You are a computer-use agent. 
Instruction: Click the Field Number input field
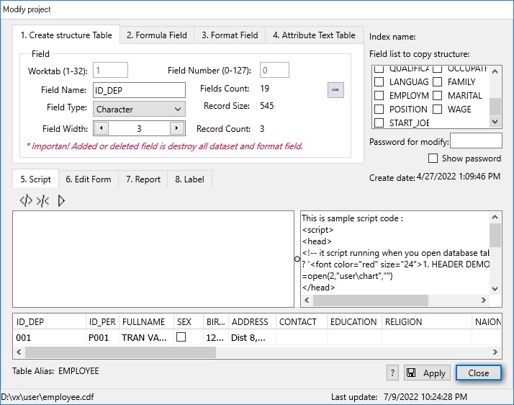coord(274,70)
